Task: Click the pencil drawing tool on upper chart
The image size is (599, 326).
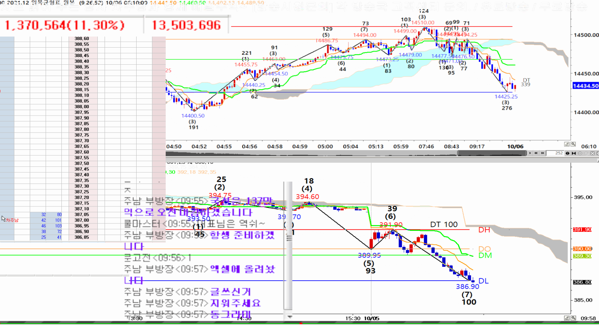Action: coord(566,144)
